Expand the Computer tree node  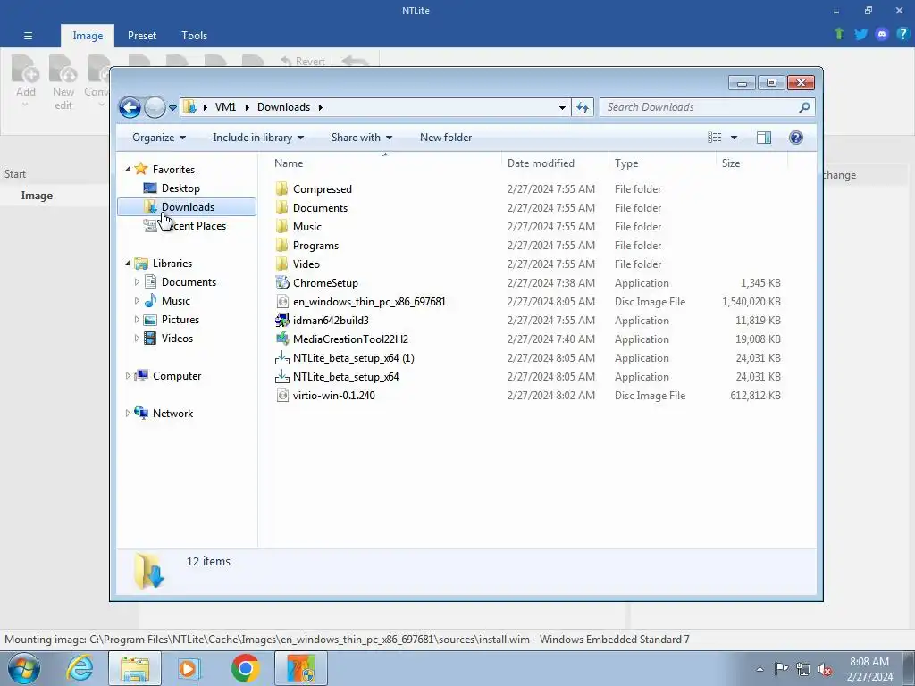[128, 376]
